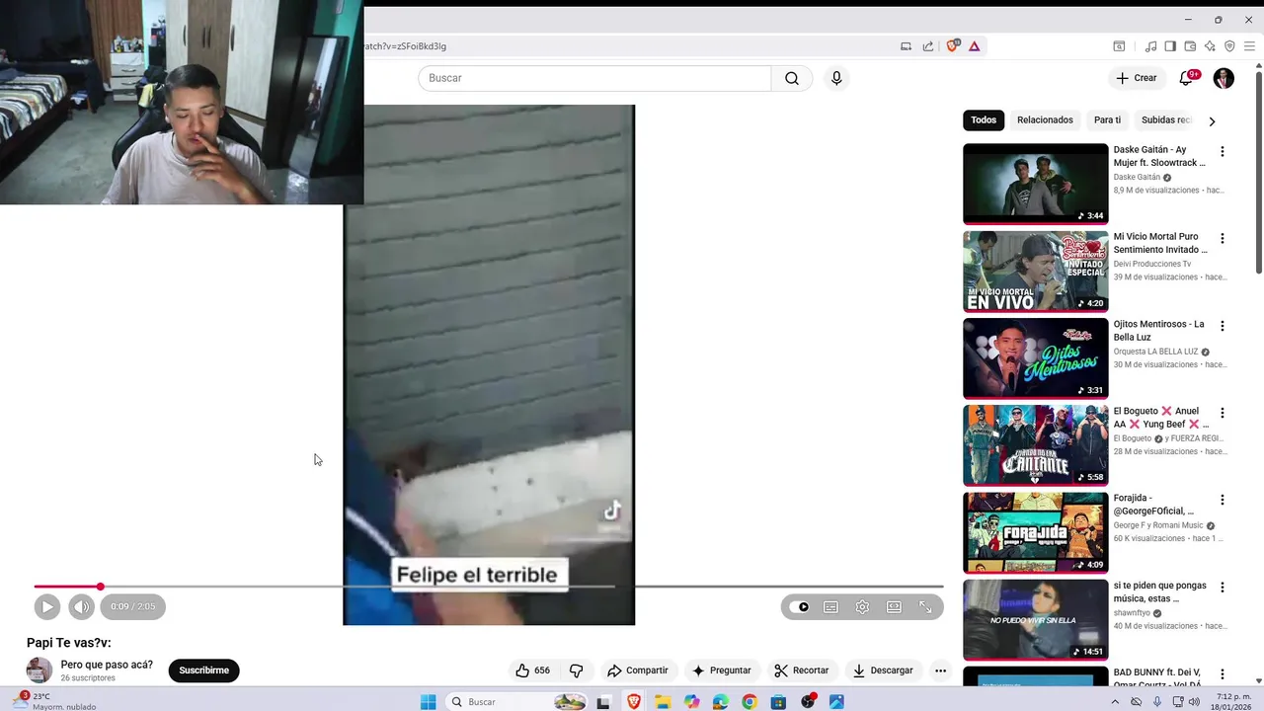Image resolution: width=1264 pixels, height=711 pixels.
Task: Click the Preguntar button
Action: point(722,671)
